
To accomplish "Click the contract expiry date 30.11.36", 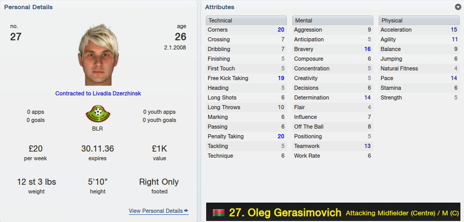I will (x=98, y=149).
